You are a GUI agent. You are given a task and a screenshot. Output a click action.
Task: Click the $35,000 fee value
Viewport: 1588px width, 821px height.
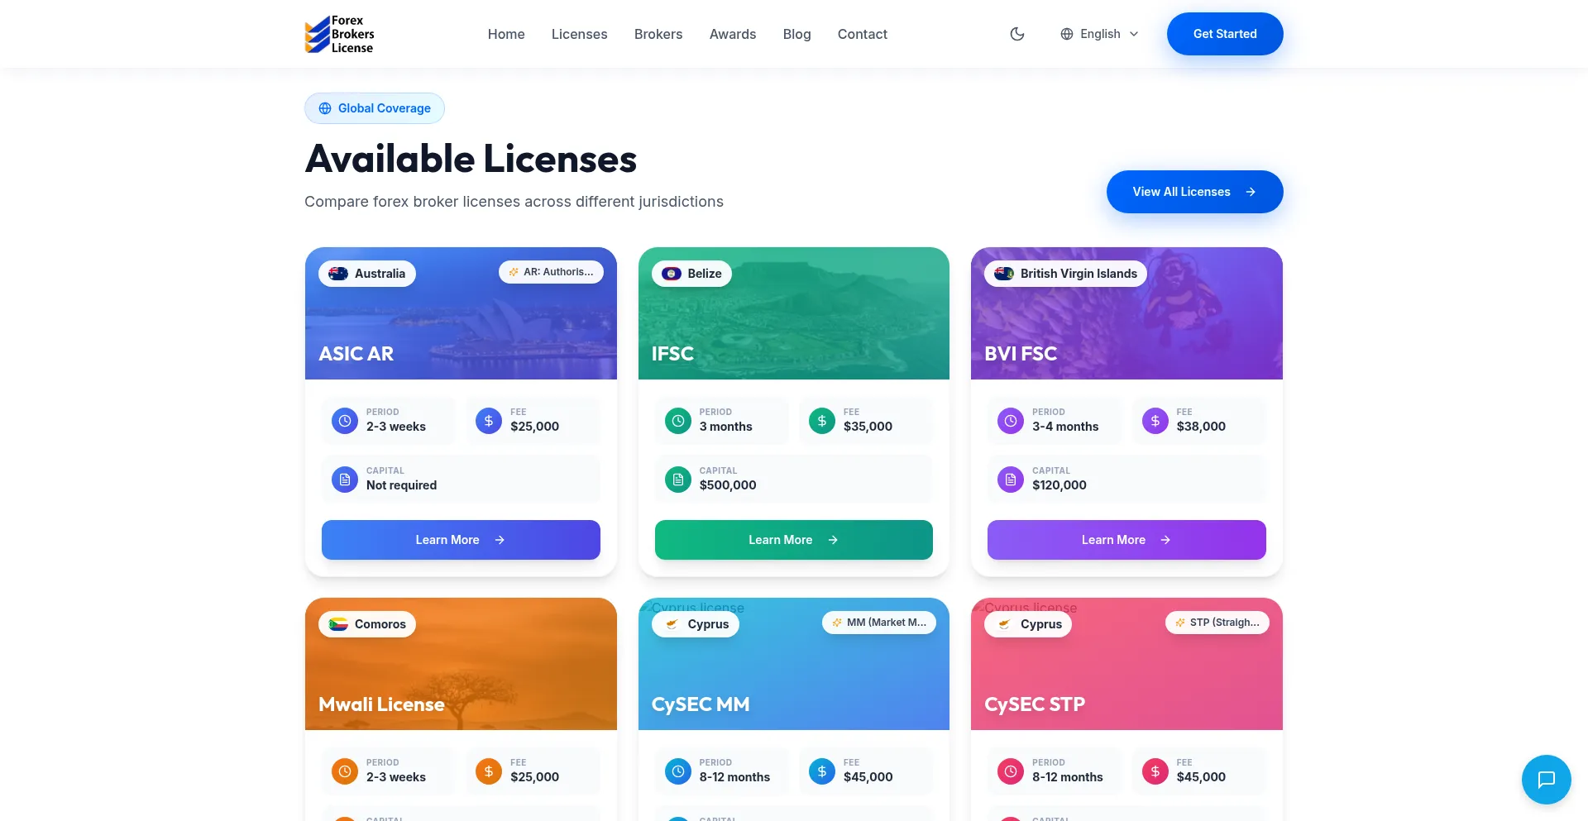coord(868,427)
